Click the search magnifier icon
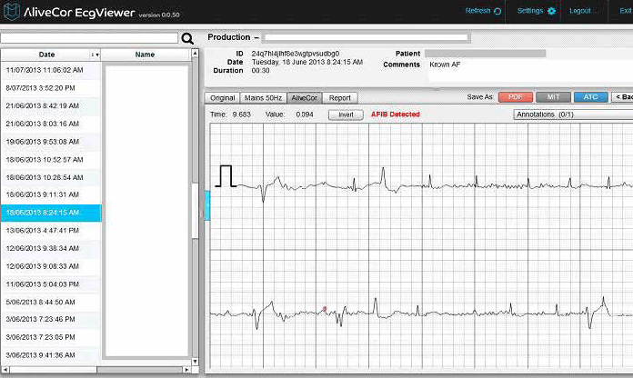The image size is (633, 378). click(187, 39)
